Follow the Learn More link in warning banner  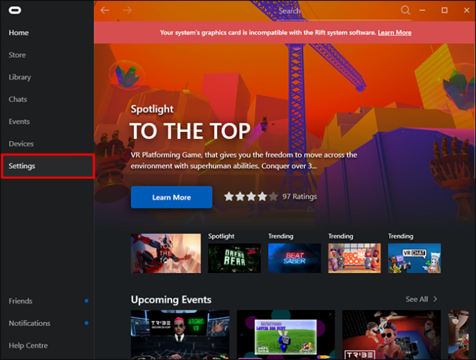pyautogui.click(x=394, y=32)
